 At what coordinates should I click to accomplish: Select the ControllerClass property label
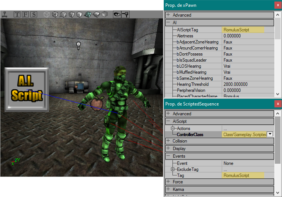click(x=190, y=135)
